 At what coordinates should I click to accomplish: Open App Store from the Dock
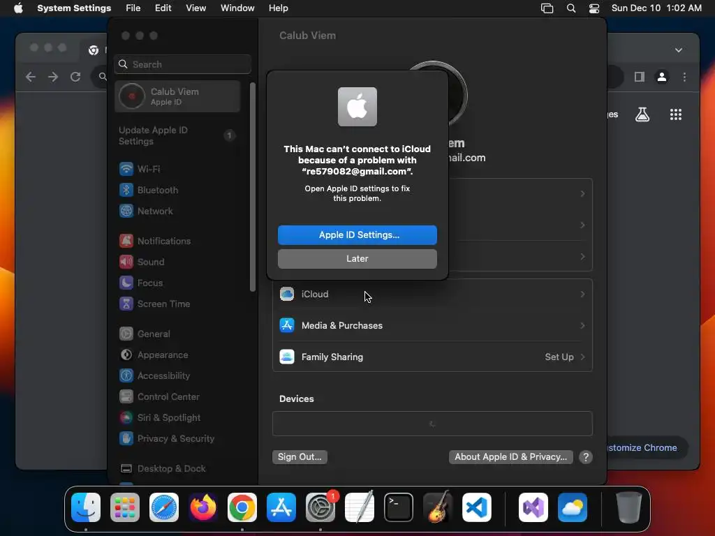pyautogui.click(x=281, y=507)
